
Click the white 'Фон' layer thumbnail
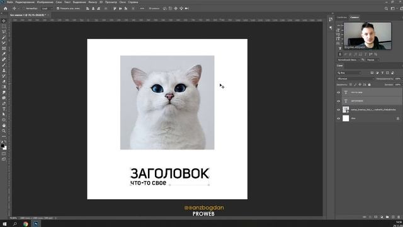(346, 119)
